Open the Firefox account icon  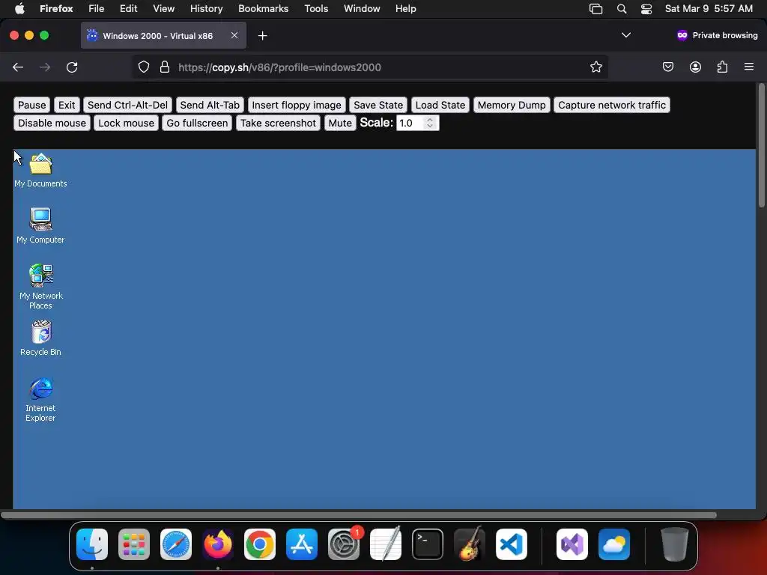point(695,67)
